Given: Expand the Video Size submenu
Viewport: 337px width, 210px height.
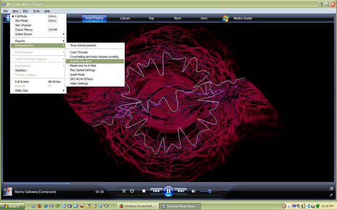Looking at the screenshot, I should tap(38, 91).
